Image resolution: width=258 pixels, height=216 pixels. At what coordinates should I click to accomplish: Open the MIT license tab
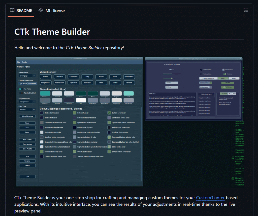pos(51,11)
